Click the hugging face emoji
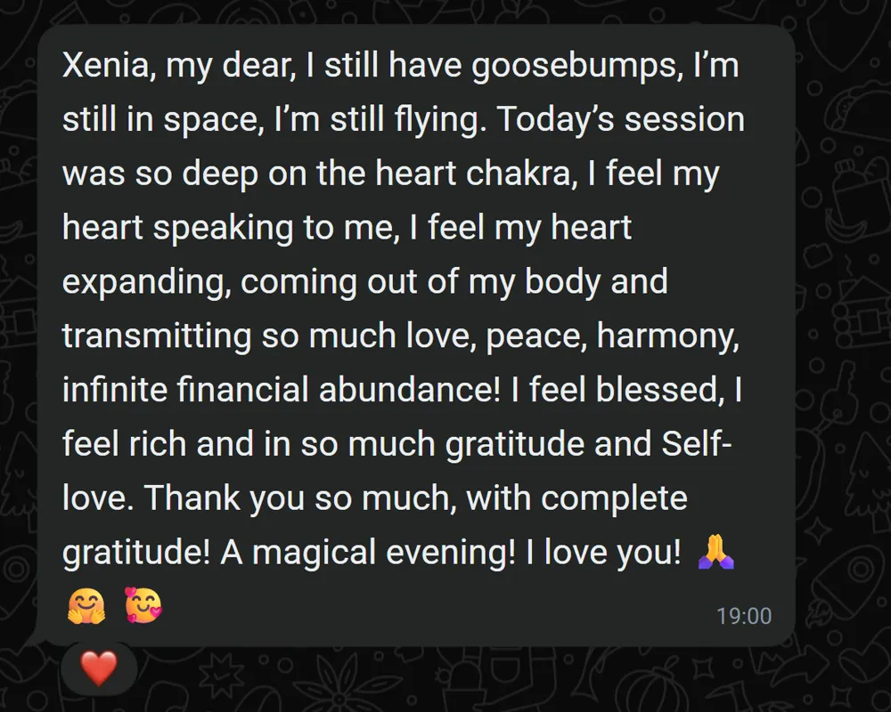This screenshot has height=712, width=891. (86, 606)
